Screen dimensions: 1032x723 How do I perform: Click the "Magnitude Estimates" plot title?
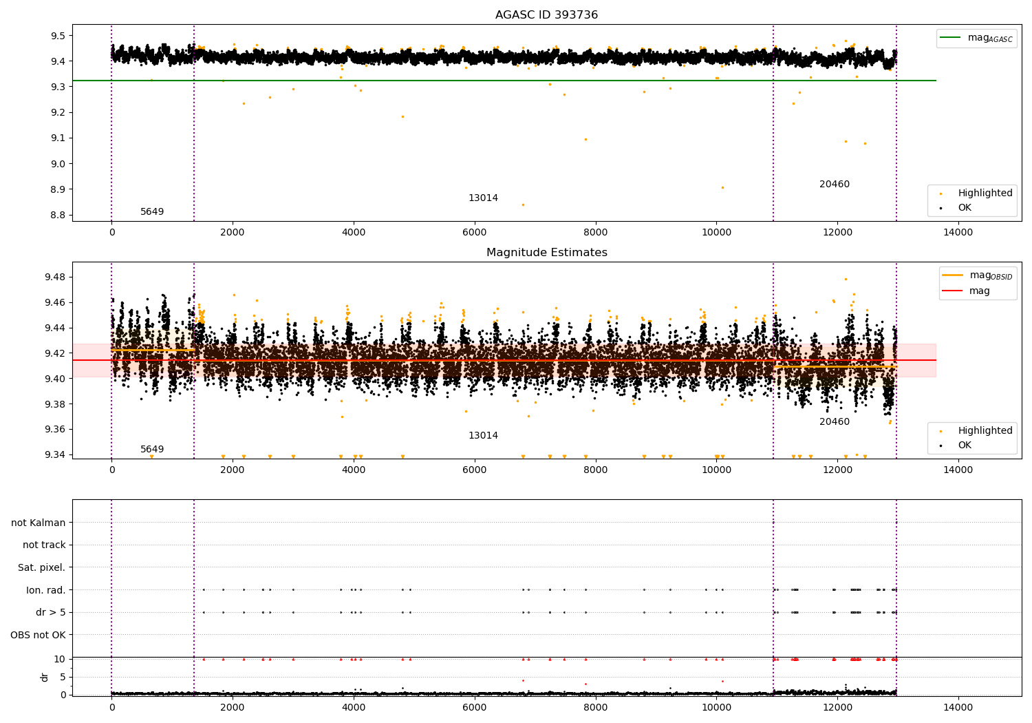[x=546, y=253]
